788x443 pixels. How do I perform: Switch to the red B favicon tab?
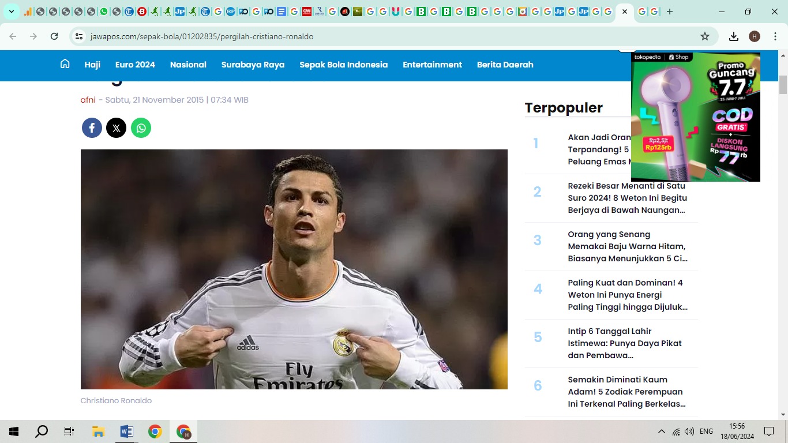pyautogui.click(x=142, y=12)
